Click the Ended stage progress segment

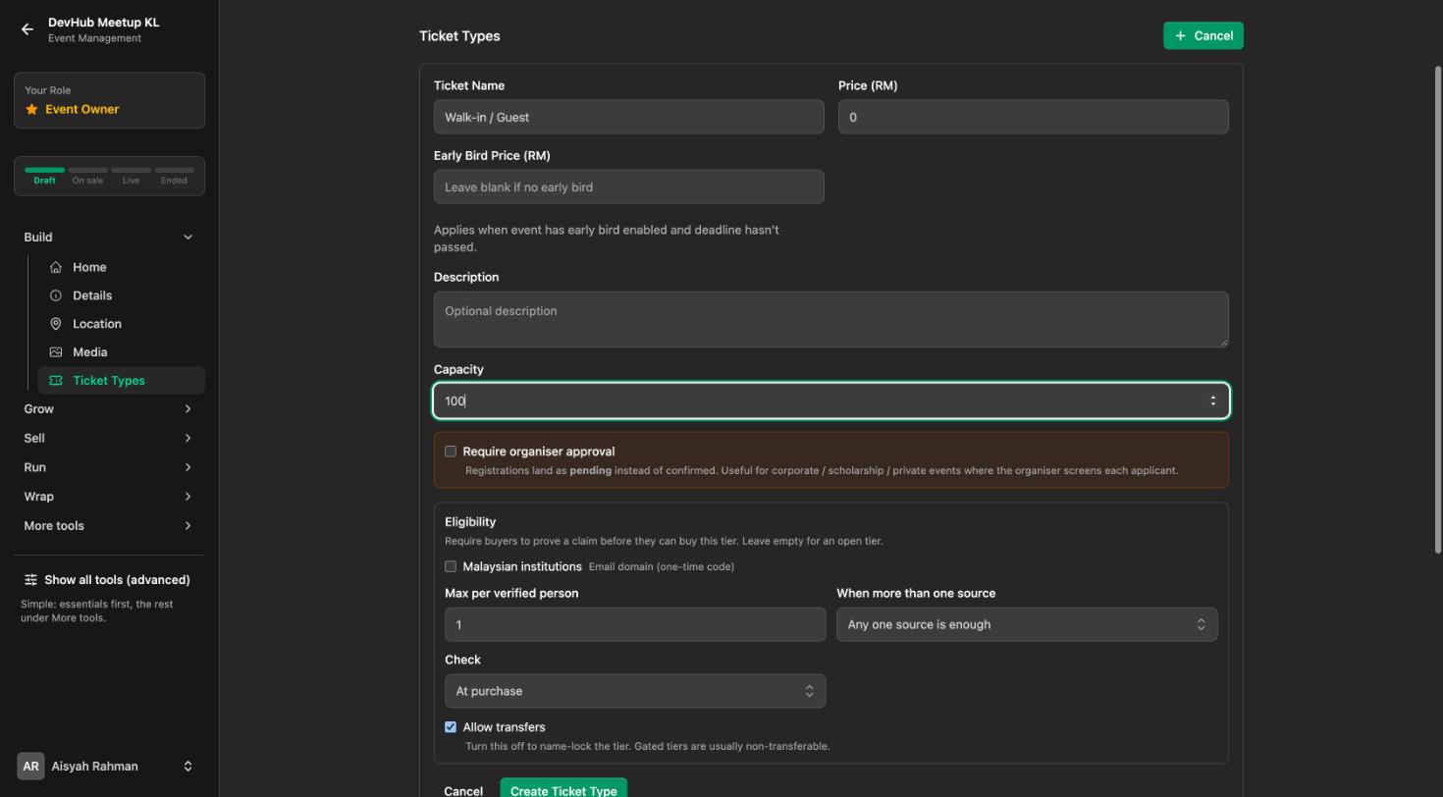(x=174, y=175)
